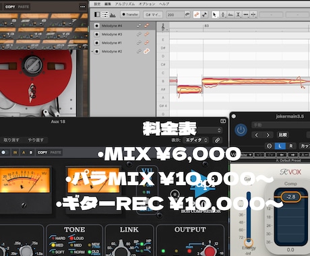Toggle orange link icon for Melodyne #1
The width and height of the screenshot is (310, 256).
147,42
